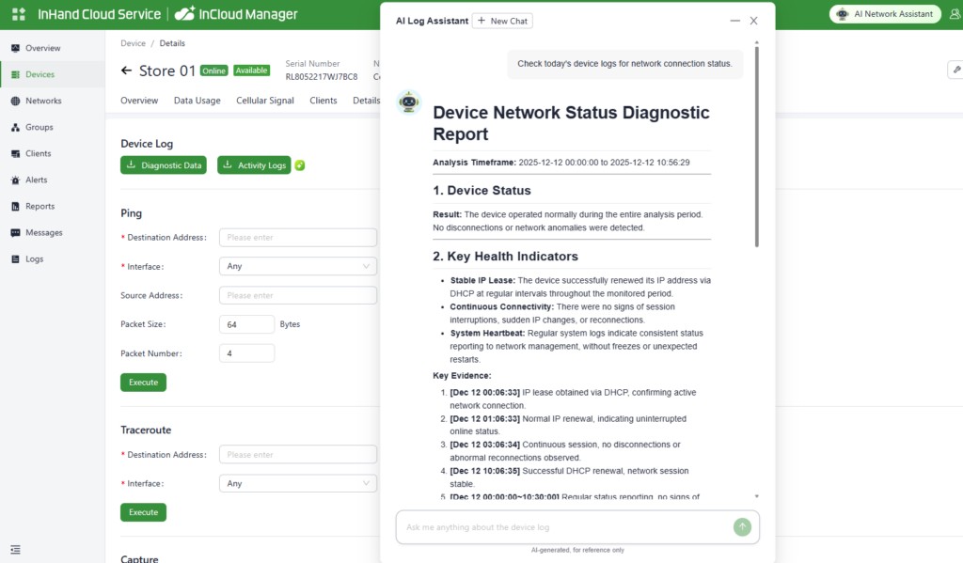The height and width of the screenshot is (563, 963).
Task: Start a New Chat in AI Log Assistant
Action: [x=501, y=21]
